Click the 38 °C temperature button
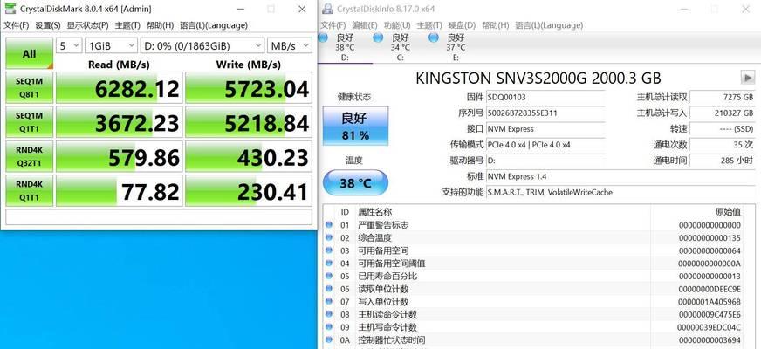761x349 pixels. coord(355,183)
